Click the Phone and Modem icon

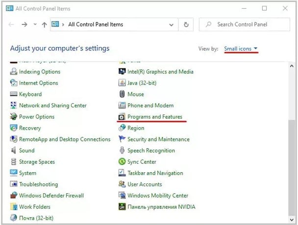click(x=122, y=105)
